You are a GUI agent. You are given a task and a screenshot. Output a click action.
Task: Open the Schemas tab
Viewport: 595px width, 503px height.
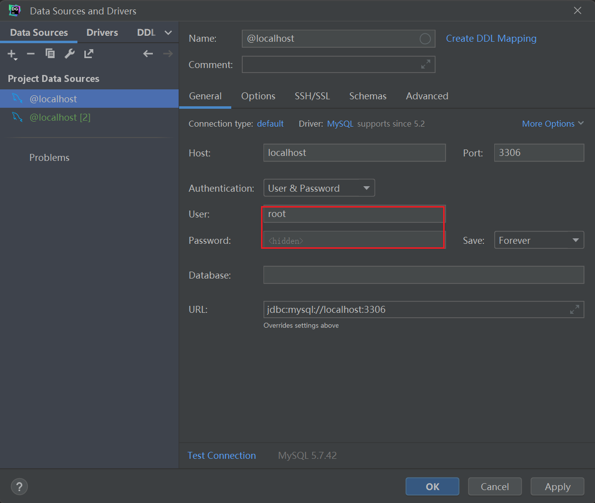[x=368, y=96]
